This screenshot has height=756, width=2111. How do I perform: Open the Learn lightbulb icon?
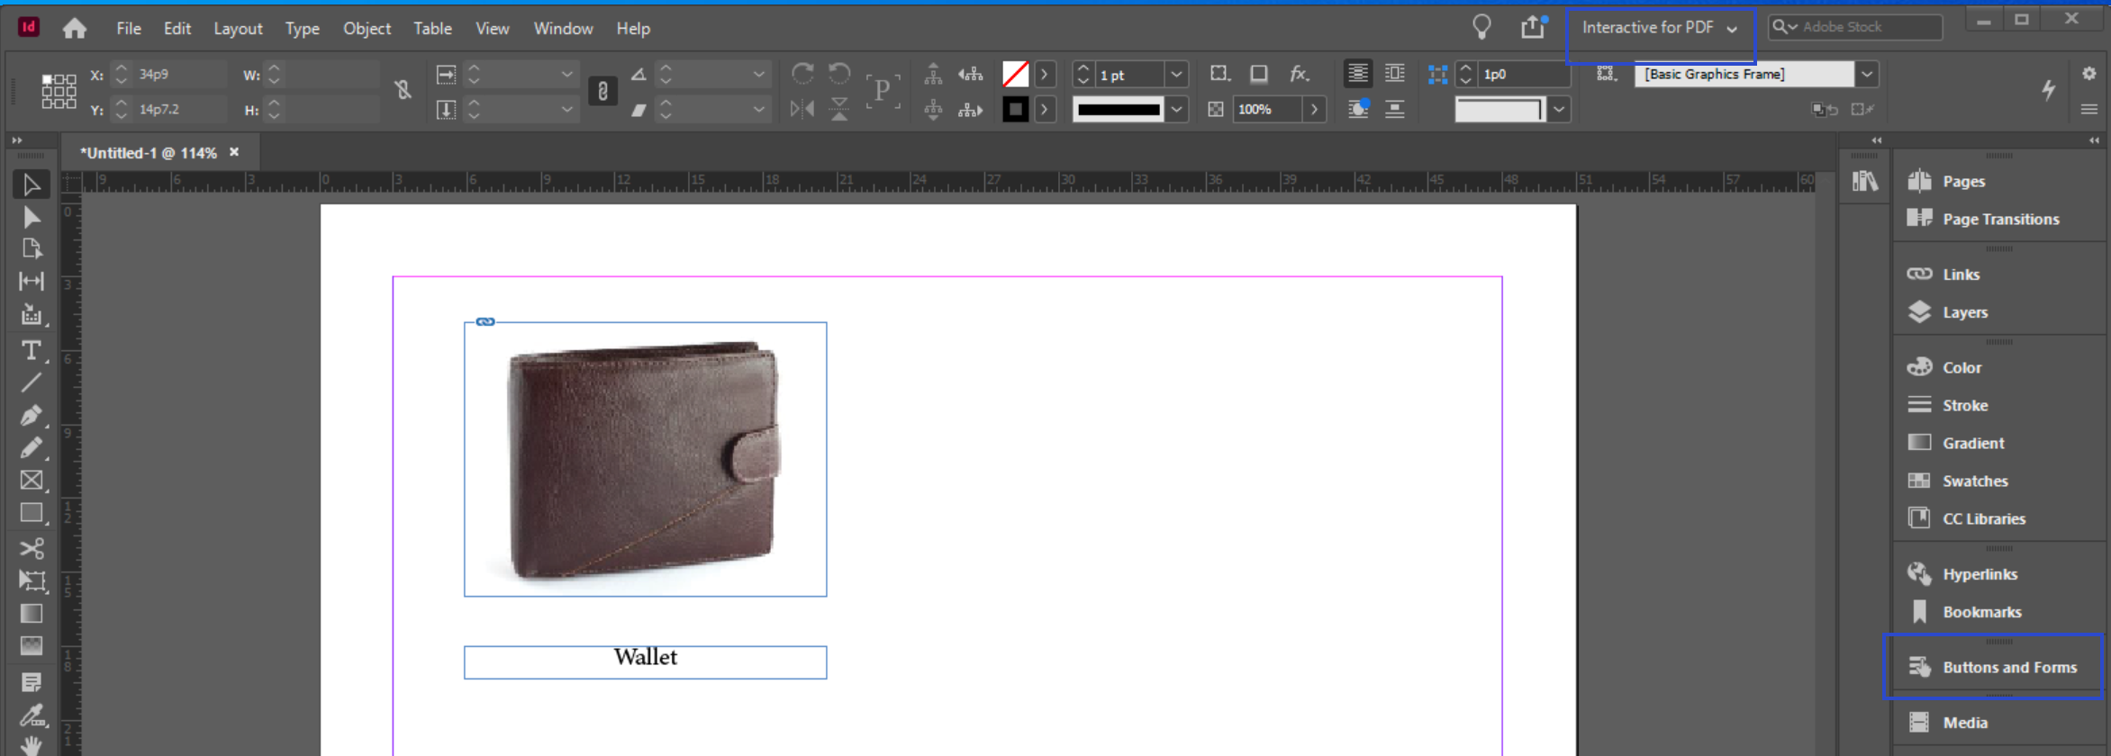[1481, 28]
